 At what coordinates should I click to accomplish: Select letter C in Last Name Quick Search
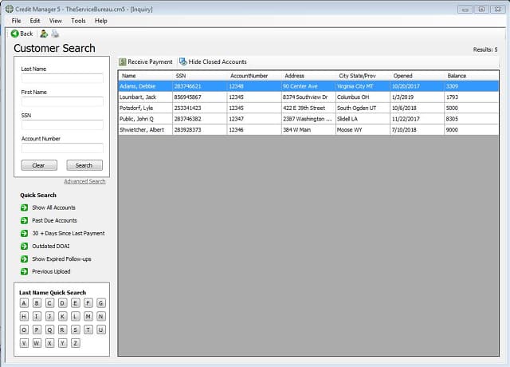[49, 303]
